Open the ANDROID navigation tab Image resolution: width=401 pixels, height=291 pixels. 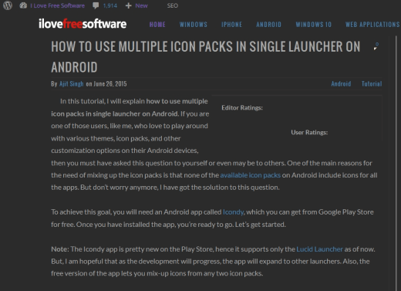[x=268, y=25]
